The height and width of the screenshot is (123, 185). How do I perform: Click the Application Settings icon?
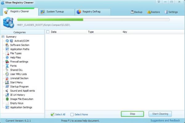(x=7, y=107)
